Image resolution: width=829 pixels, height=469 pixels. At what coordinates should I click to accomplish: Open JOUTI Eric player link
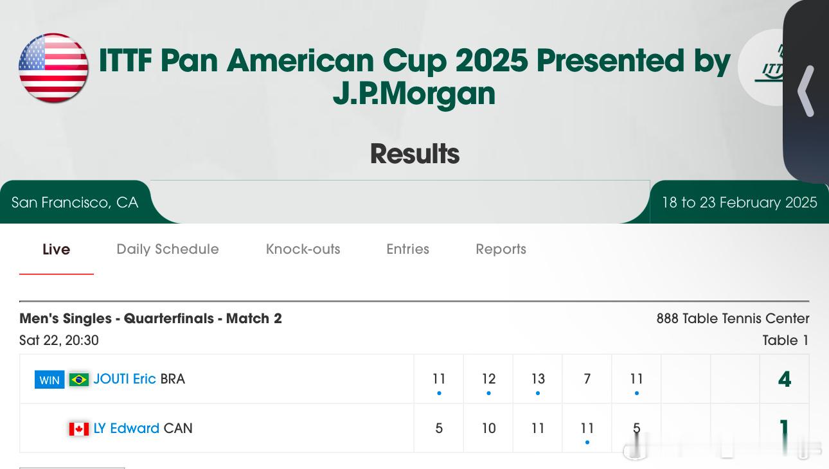(x=125, y=379)
